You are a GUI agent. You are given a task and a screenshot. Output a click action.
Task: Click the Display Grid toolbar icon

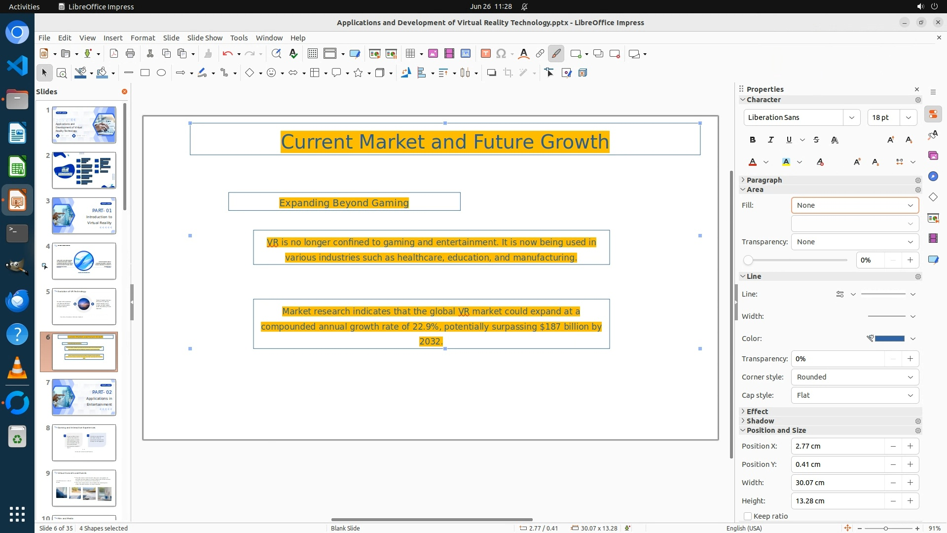(312, 54)
